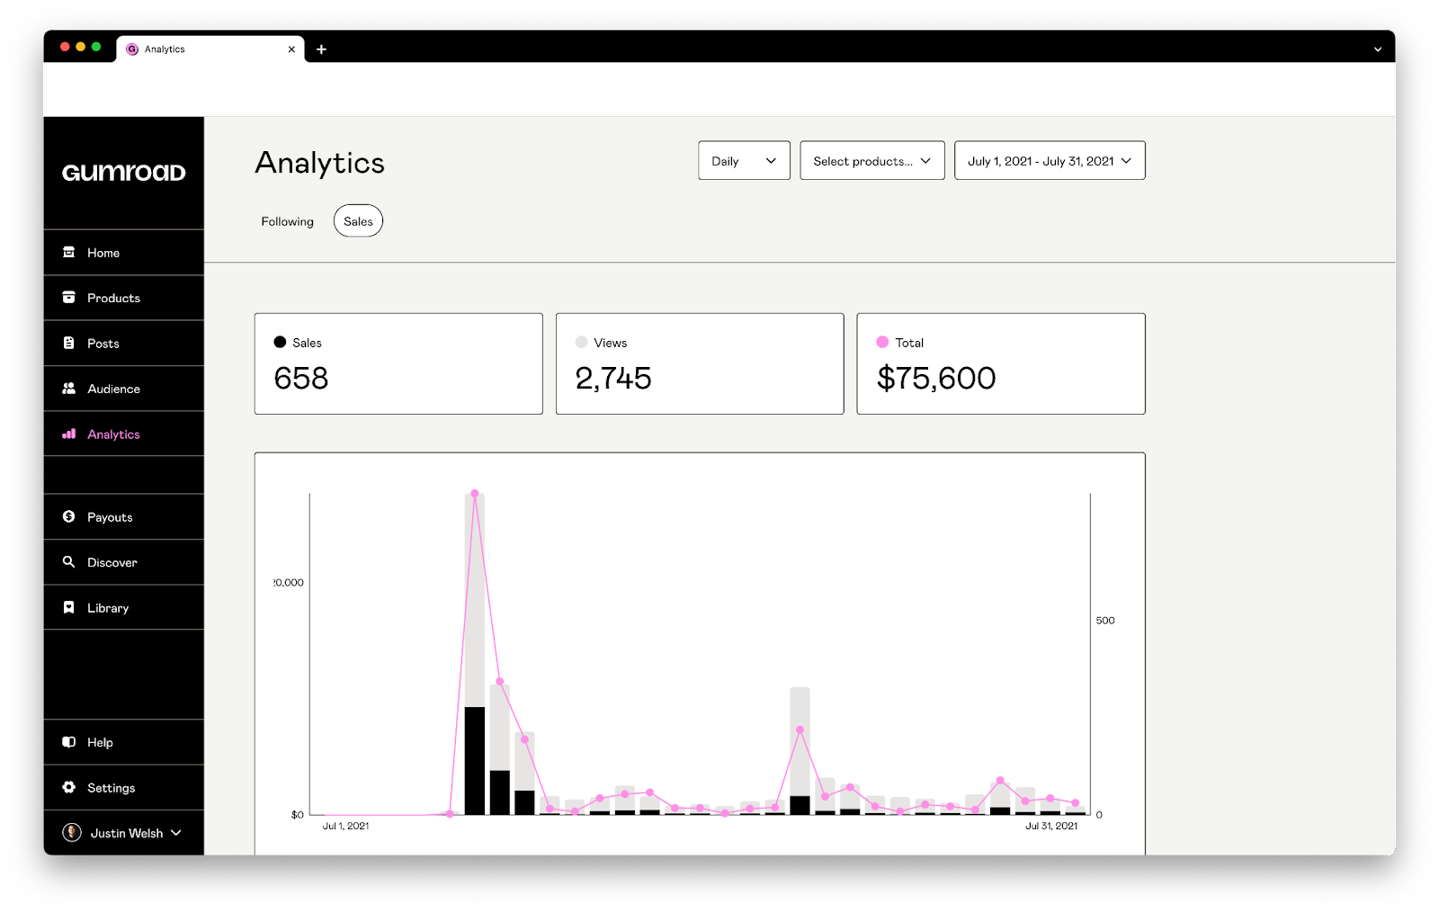Open Settings via the gear icon

click(x=68, y=787)
